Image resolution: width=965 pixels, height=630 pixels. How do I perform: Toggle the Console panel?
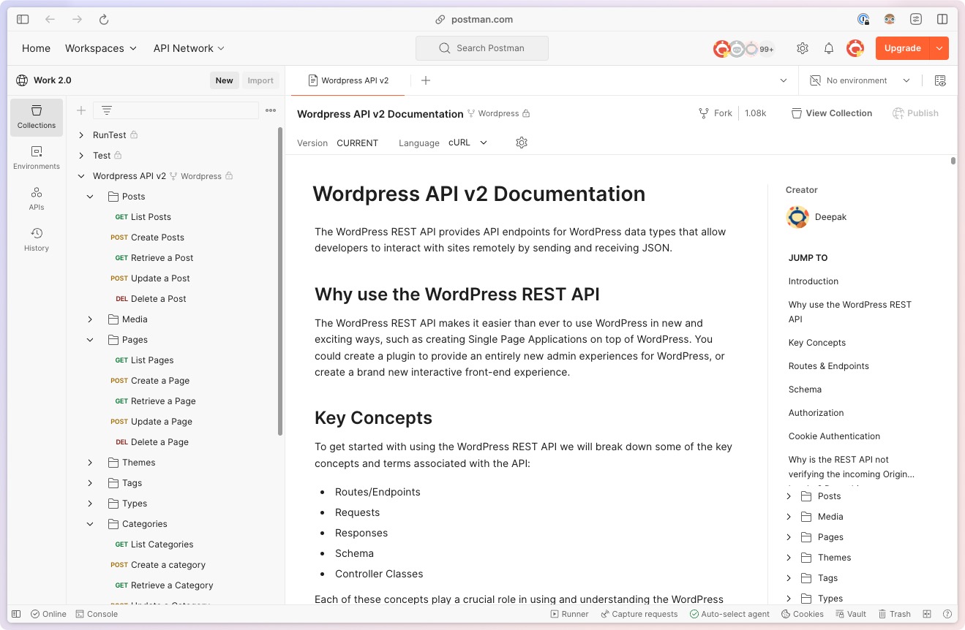97,614
